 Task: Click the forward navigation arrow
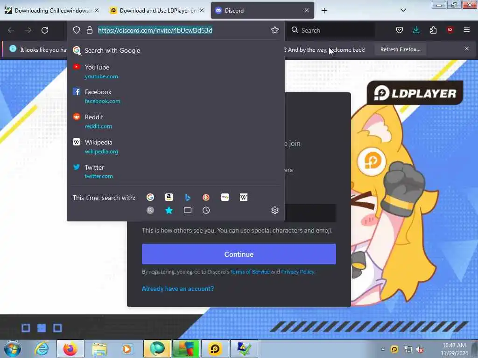coord(28,30)
